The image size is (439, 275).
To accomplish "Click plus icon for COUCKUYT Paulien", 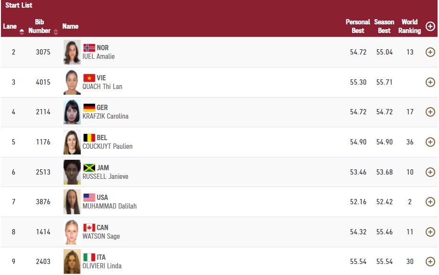I will 430,142.
